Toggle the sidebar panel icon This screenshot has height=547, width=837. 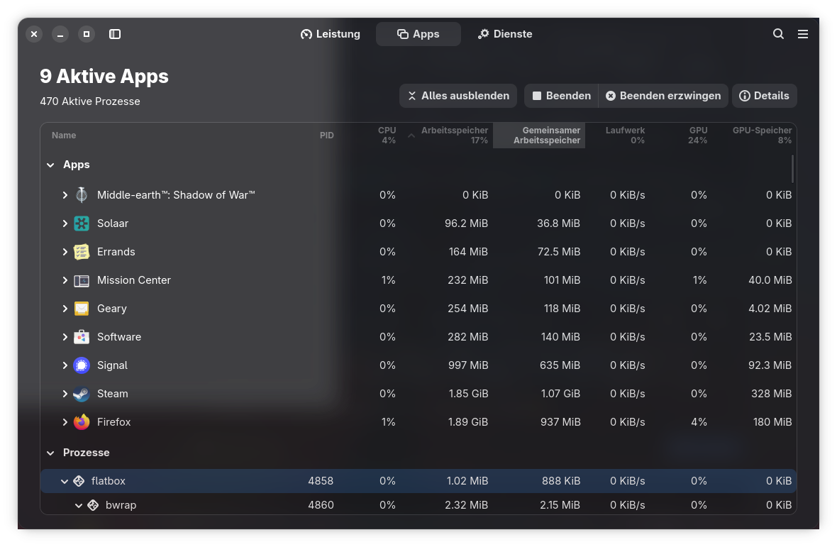point(115,34)
